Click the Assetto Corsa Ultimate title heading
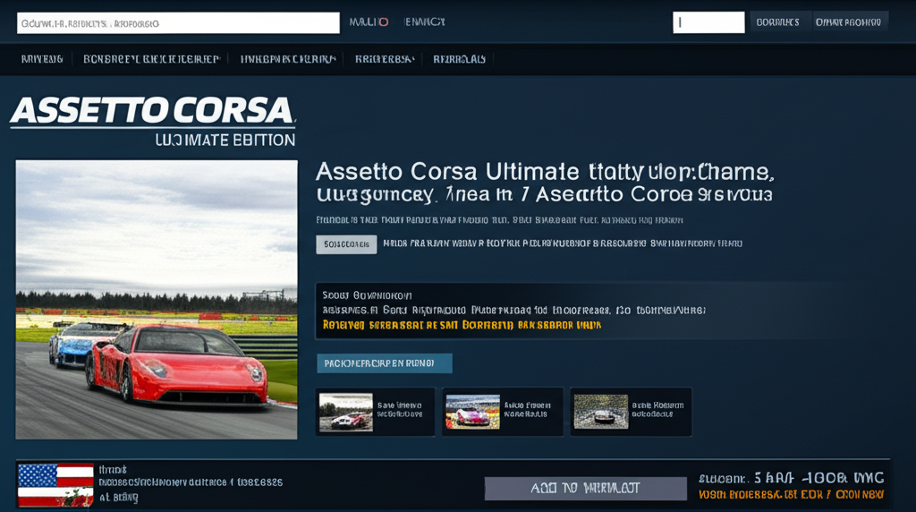Screen dimensions: 916x512 pos(545,183)
